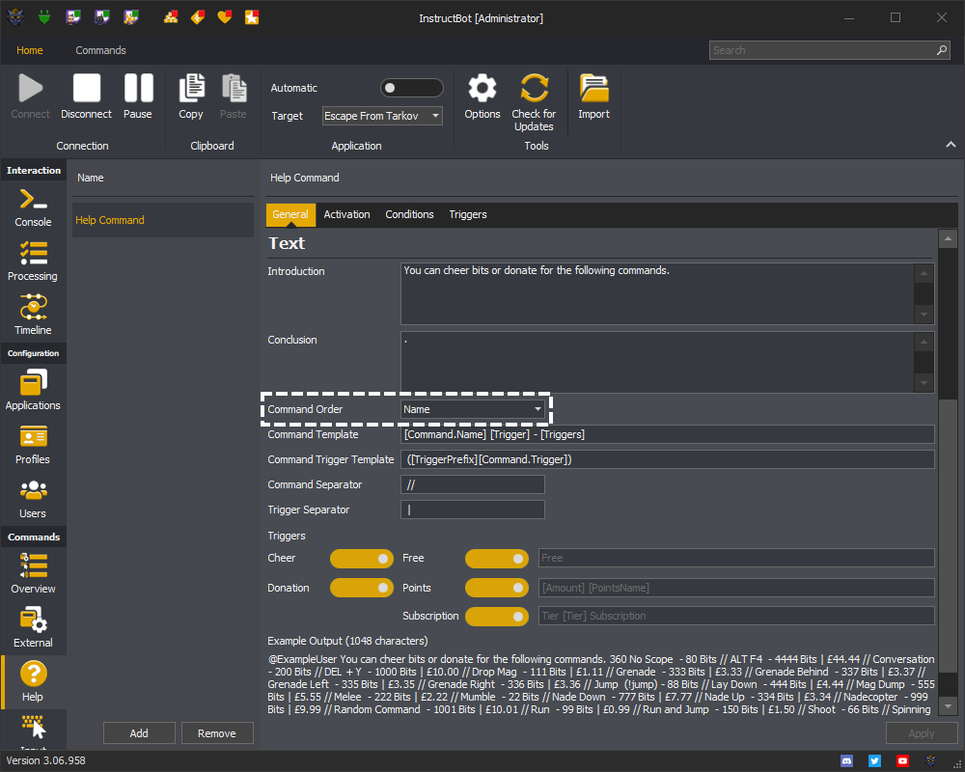Open the Users page in sidebar
965x772 pixels.
point(33,499)
